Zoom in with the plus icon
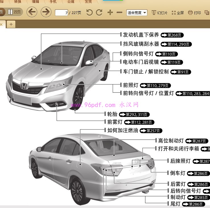The height and width of the screenshot is (208, 210). tap(110, 13)
